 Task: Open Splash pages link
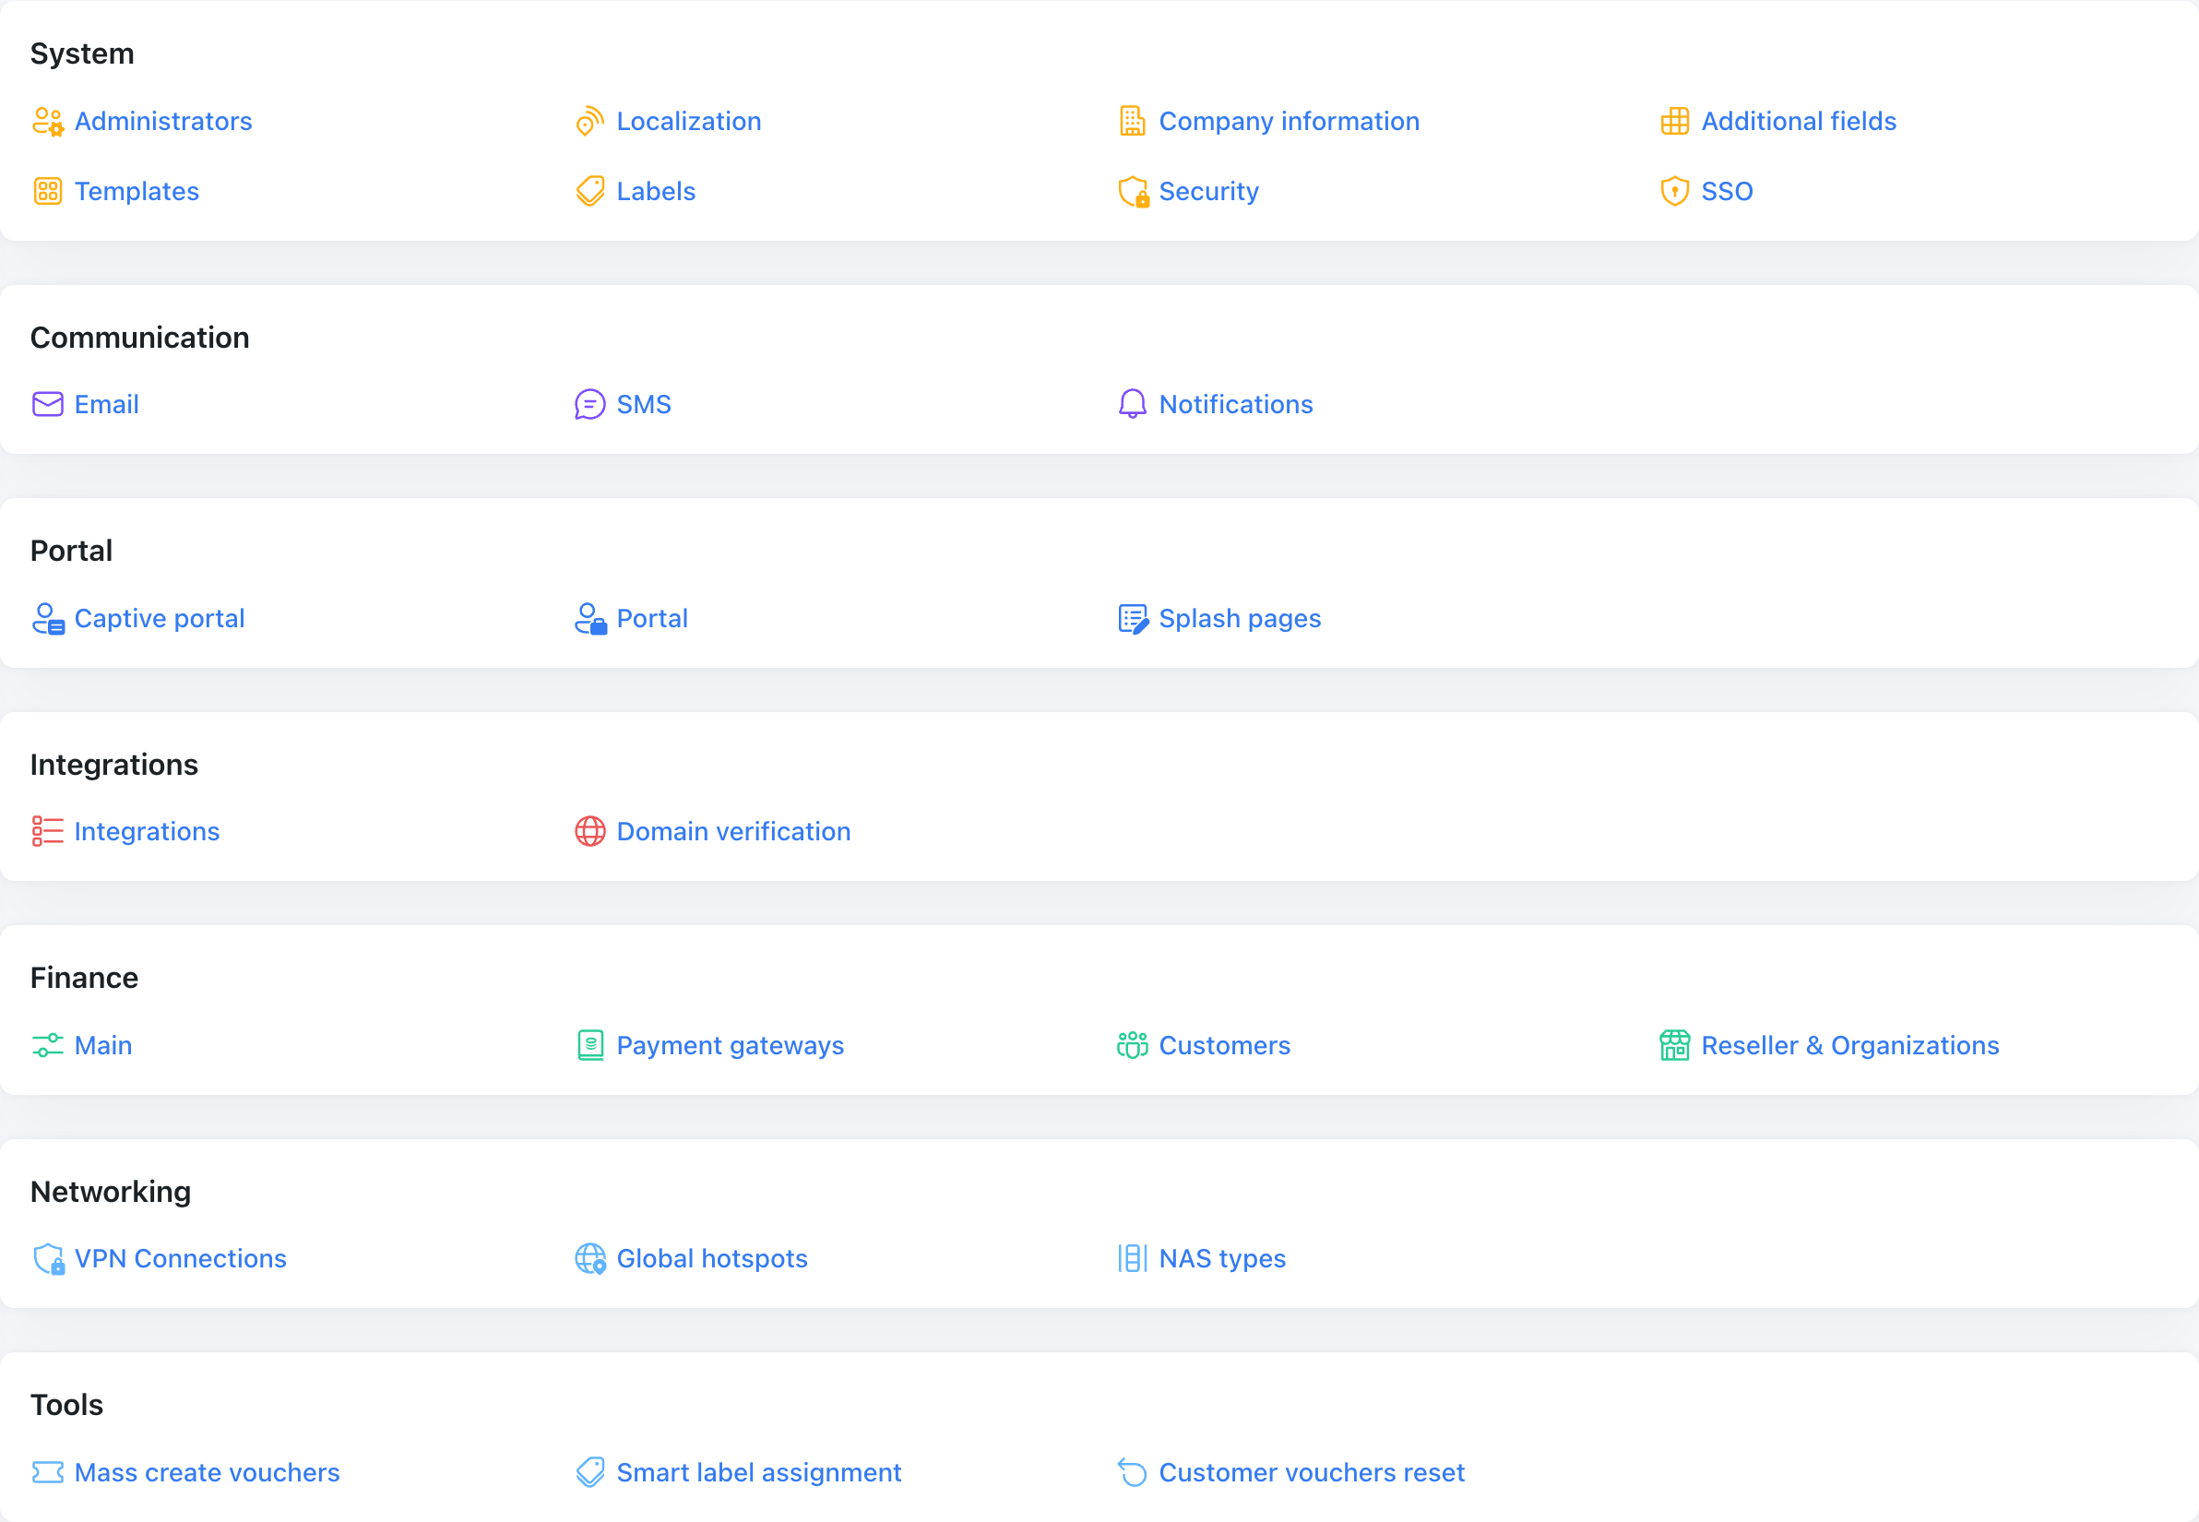click(x=1240, y=618)
